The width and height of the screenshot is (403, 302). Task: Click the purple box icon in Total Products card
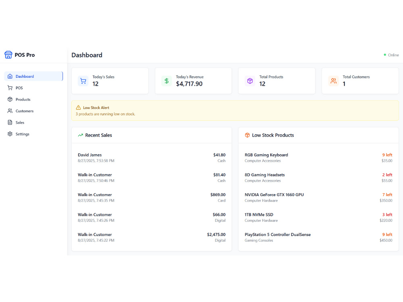click(x=250, y=81)
